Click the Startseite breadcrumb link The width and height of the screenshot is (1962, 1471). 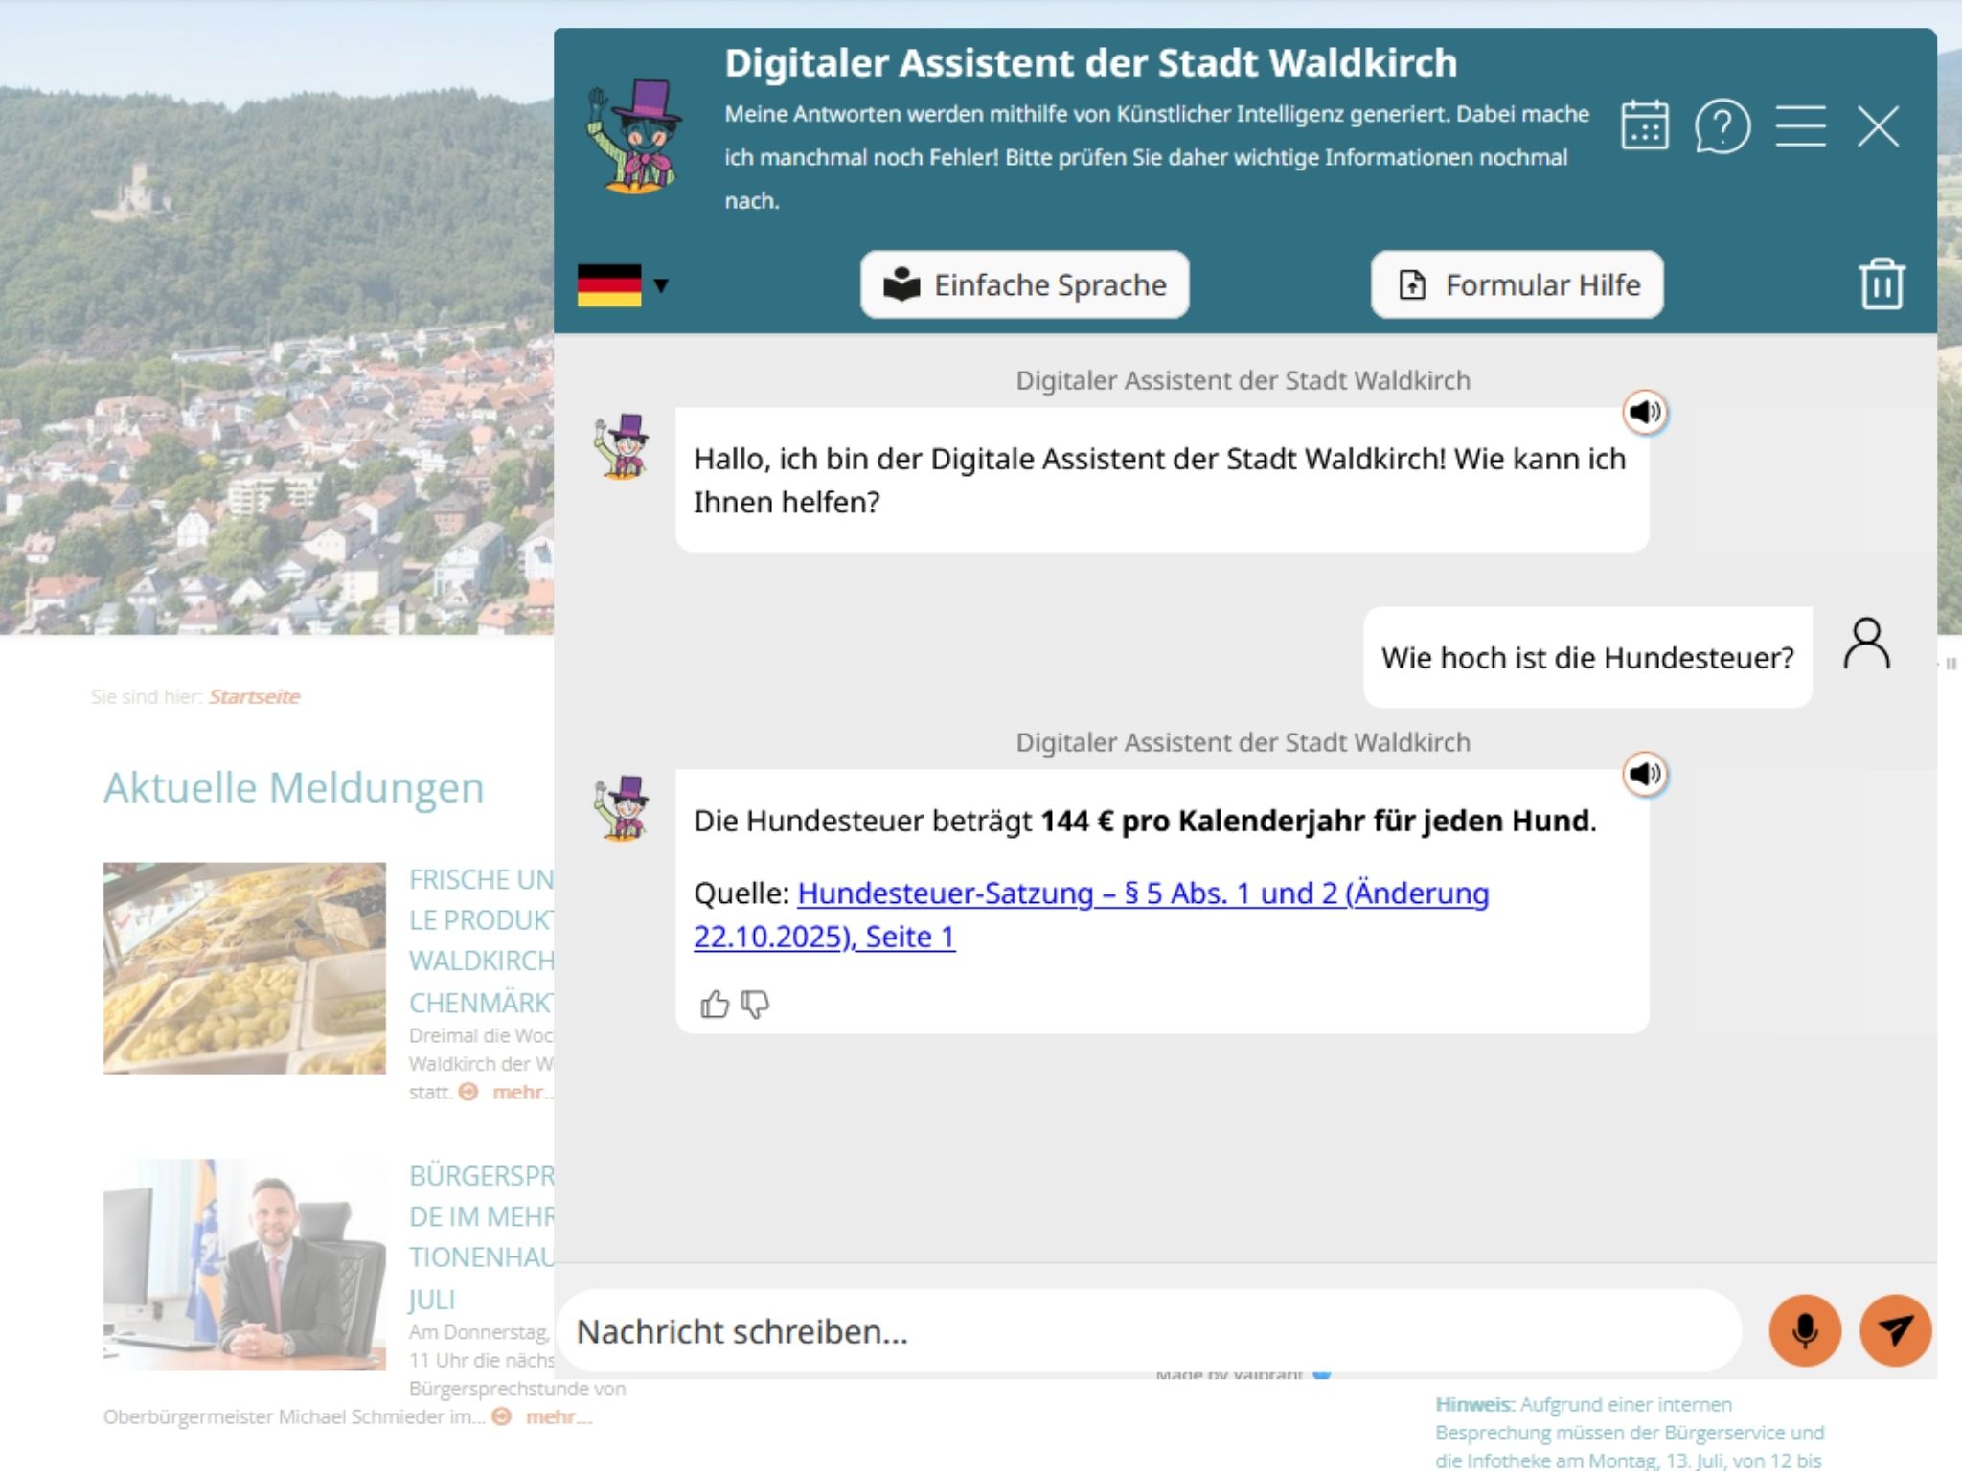tap(254, 697)
